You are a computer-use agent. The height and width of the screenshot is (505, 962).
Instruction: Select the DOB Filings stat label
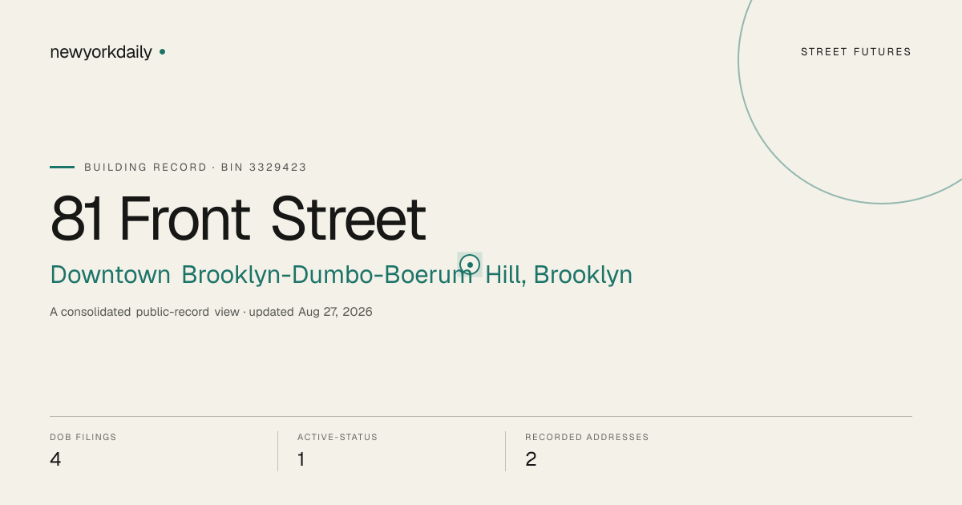point(83,438)
